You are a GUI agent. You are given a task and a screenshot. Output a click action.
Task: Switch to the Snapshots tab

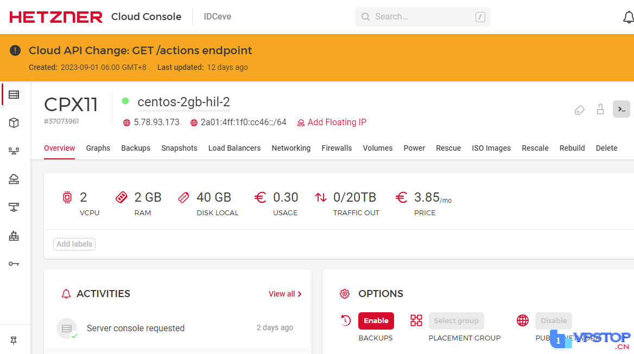(x=179, y=148)
